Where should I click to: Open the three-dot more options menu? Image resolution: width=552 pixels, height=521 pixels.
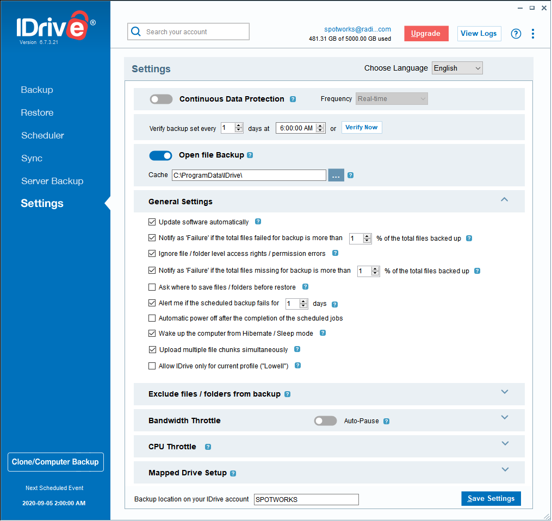pos(532,34)
